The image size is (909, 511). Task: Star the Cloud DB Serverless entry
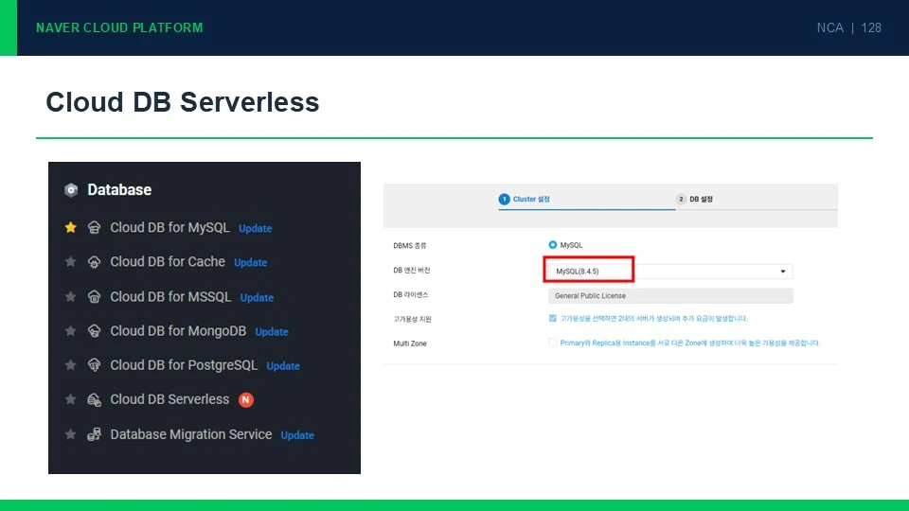pyautogui.click(x=71, y=399)
